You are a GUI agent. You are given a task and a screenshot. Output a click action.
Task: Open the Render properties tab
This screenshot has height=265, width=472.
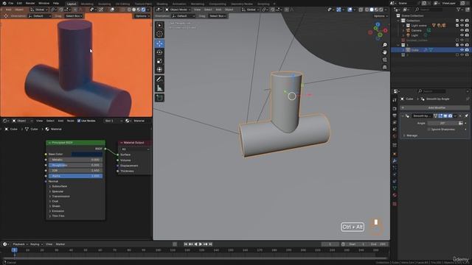pyautogui.click(x=395, y=109)
